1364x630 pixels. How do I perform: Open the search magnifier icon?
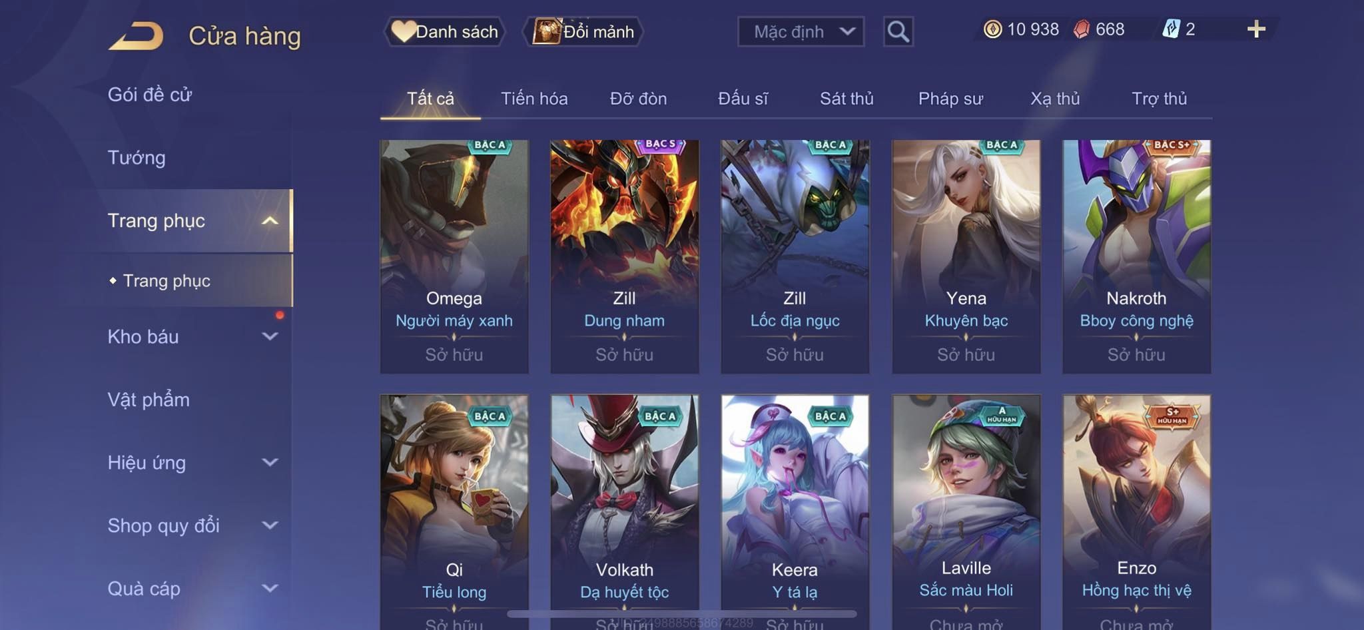click(x=898, y=31)
